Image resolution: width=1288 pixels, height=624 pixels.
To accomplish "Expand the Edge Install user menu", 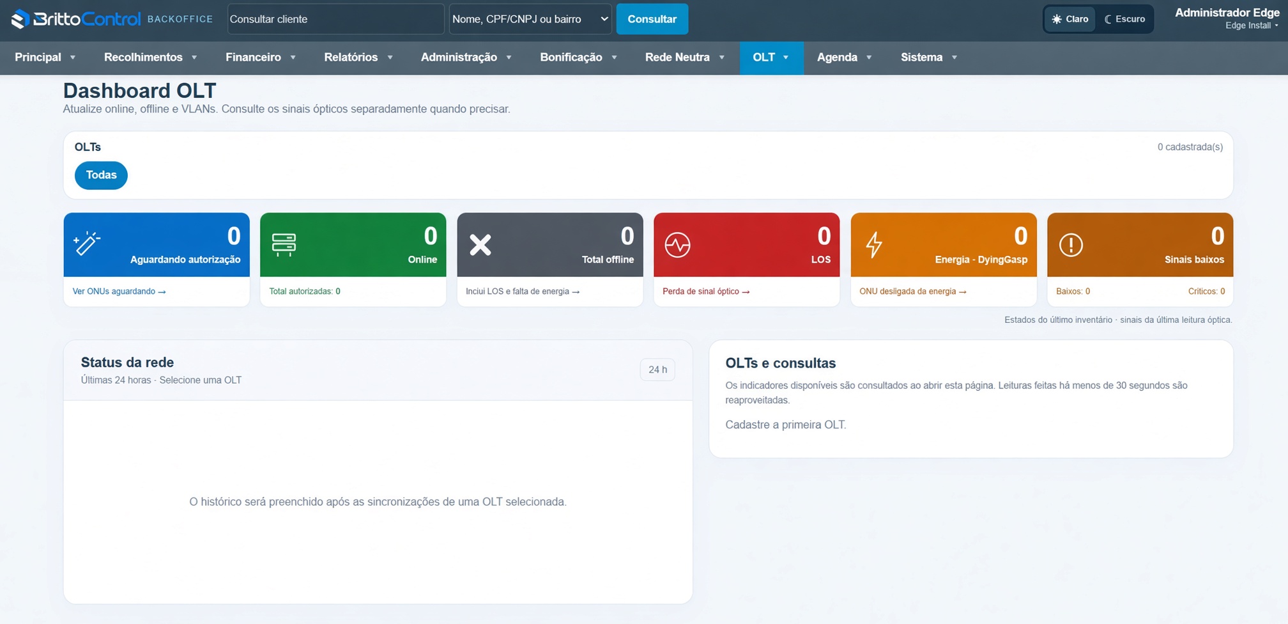I will pos(1252,26).
